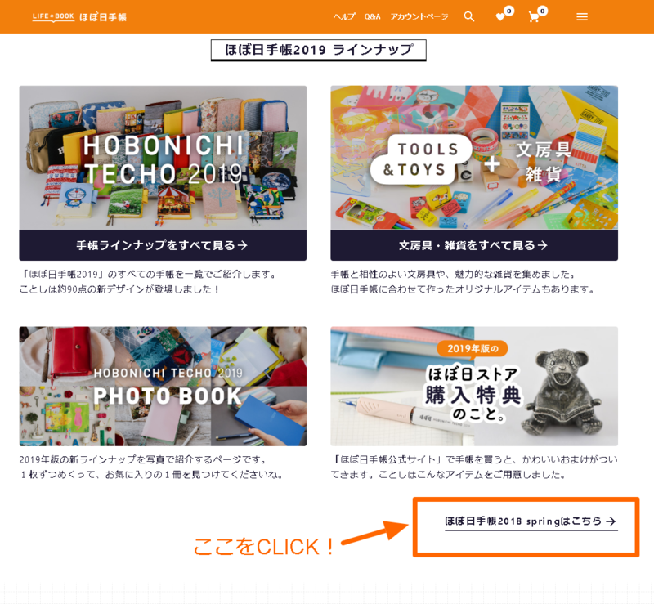Open the PHOTO BOOK banner image

point(163,387)
